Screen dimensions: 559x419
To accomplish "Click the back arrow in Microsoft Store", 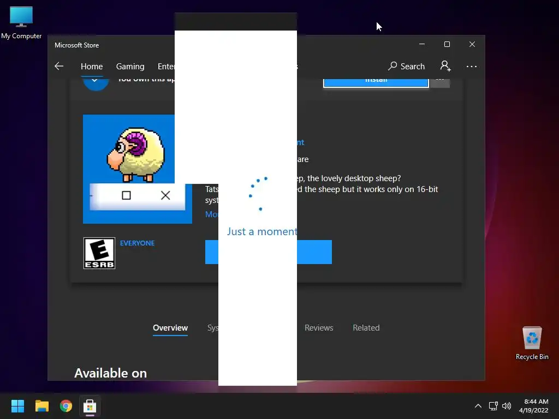I will pos(59,66).
